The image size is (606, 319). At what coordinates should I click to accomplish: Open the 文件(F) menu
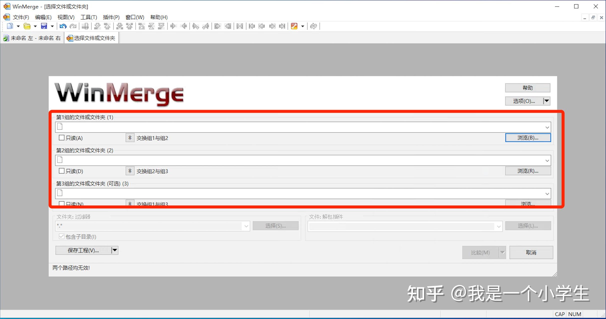click(20, 17)
